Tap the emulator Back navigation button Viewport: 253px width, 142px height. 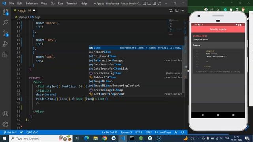[202, 115]
